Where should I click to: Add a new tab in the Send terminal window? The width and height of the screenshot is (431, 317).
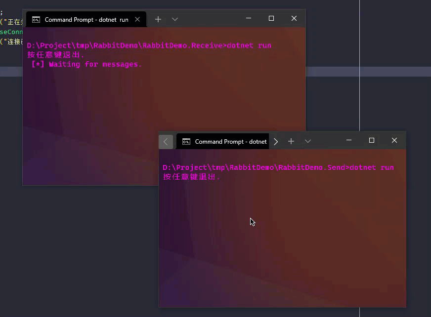(x=291, y=141)
